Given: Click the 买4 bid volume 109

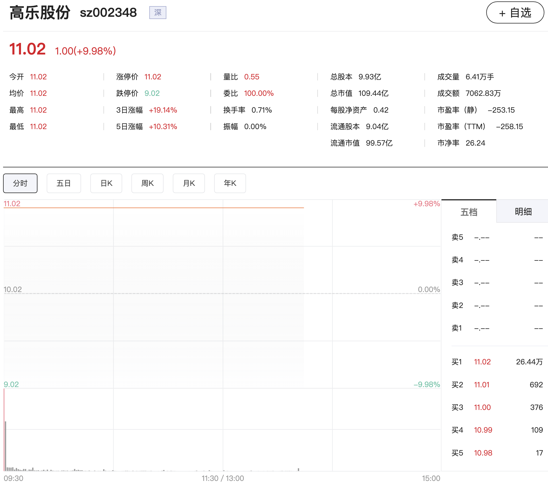Looking at the screenshot, I should pos(537,430).
